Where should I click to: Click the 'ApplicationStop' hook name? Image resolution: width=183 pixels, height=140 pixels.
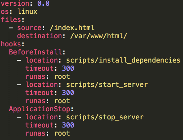pyautogui.click(x=40, y=109)
